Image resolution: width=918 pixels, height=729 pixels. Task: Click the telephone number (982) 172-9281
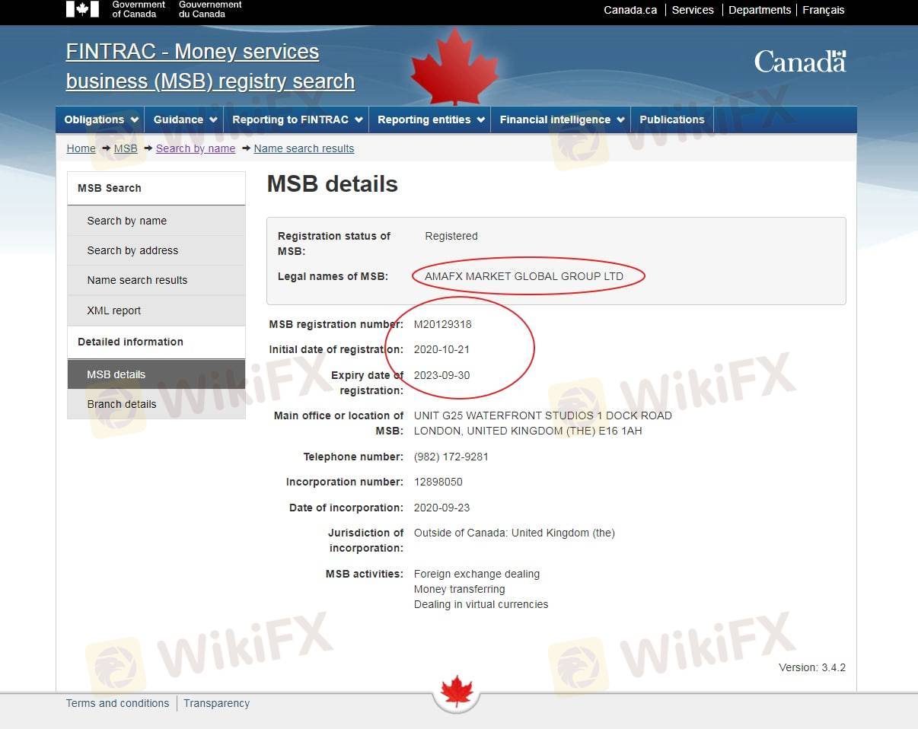point(451,457)
